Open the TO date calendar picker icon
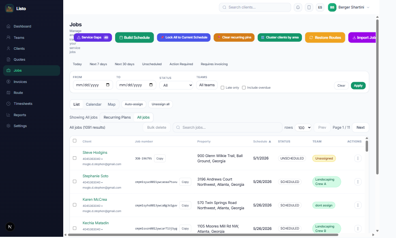This screenshot has width=396, height=238. pos(151,85)
